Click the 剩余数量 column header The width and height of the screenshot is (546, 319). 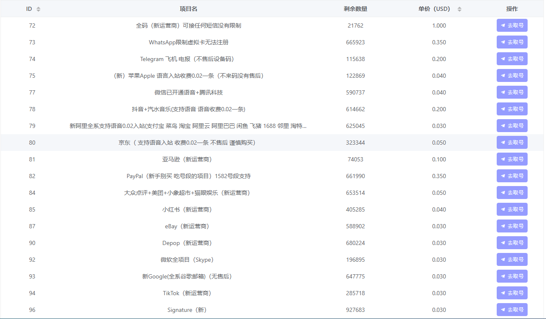(356, 9)
